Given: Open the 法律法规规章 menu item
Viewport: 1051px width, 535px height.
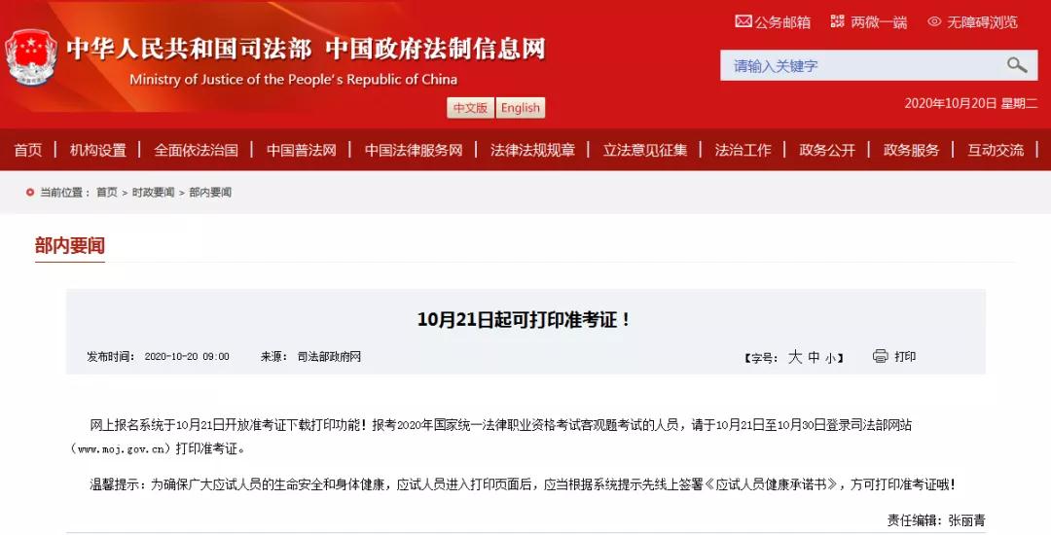Looking at the screenshot, I should [532, 150].
